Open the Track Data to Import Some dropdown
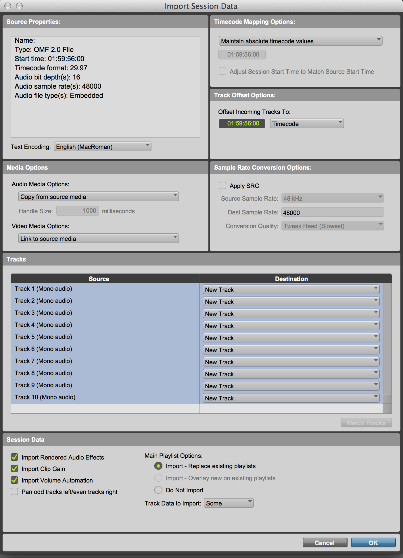403x558 pixels. tap(229, 503)
